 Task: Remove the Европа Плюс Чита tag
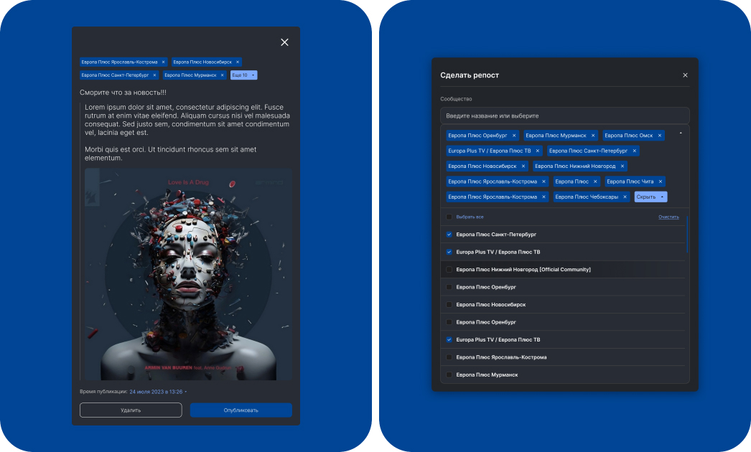click(x=661, y=182)
